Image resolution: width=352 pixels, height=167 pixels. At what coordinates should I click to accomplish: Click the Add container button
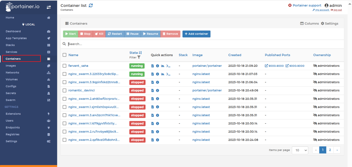coord(196,34)
